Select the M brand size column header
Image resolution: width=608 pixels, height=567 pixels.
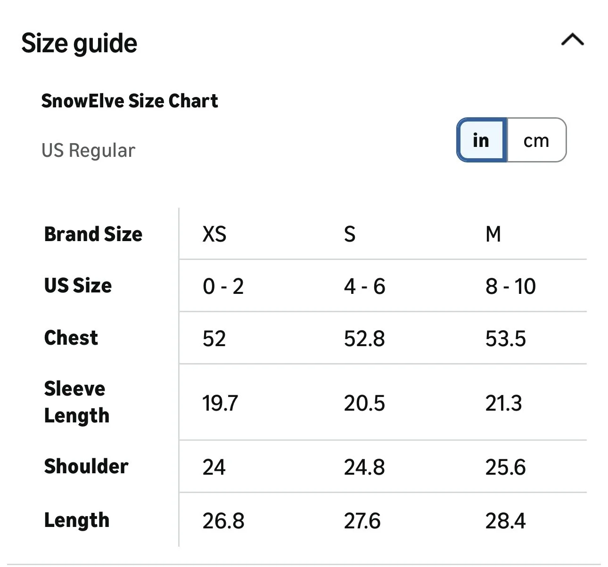(x=493, y=234)
